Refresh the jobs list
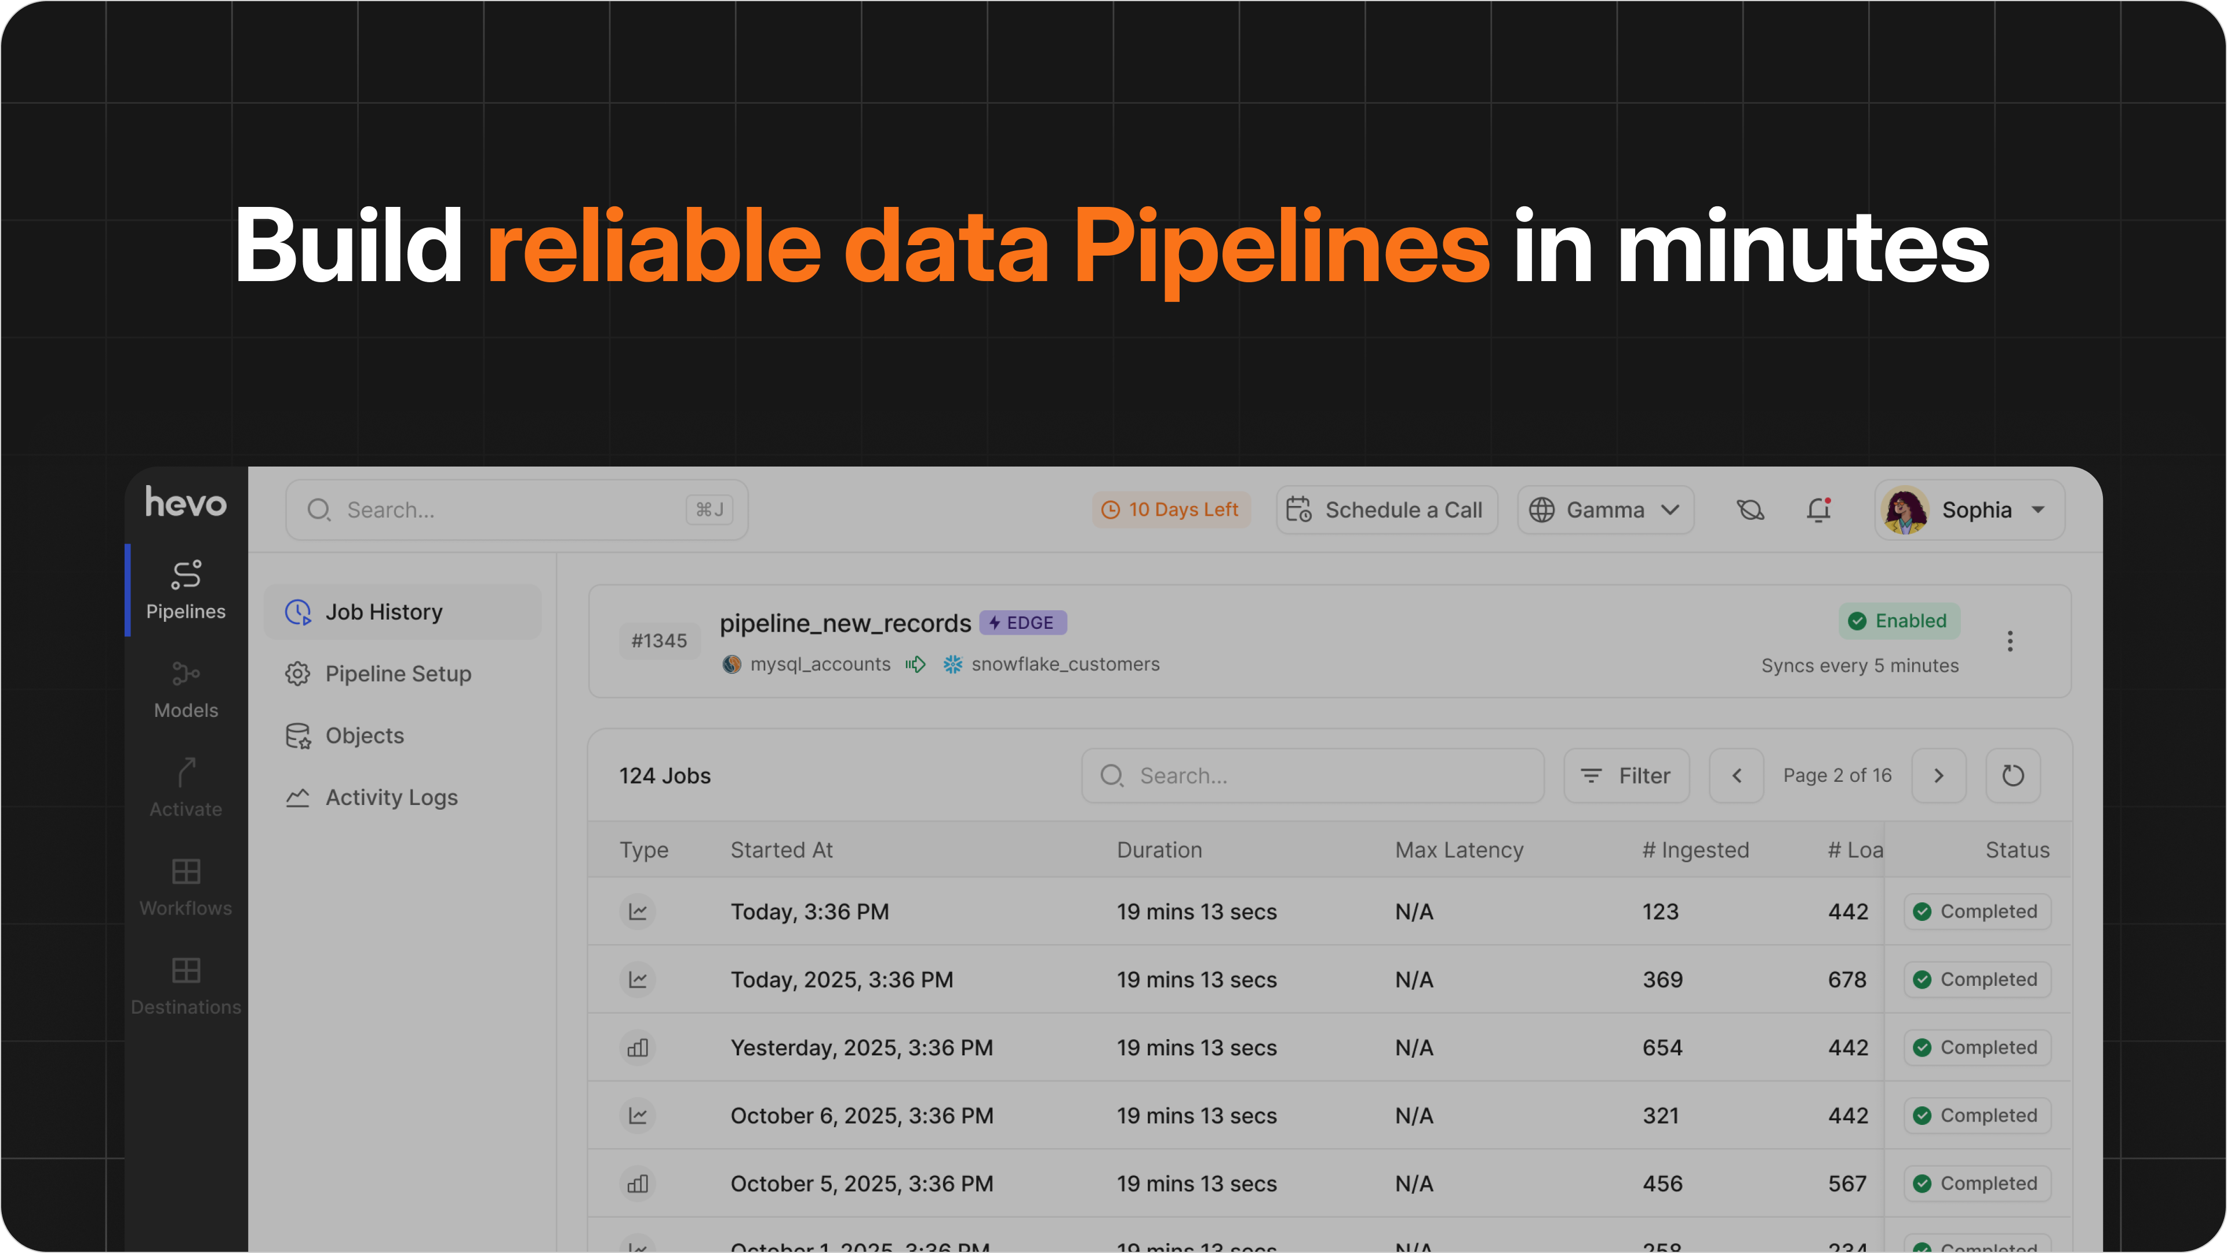The image size is (2227, 1253). (x=2013, y=775)
